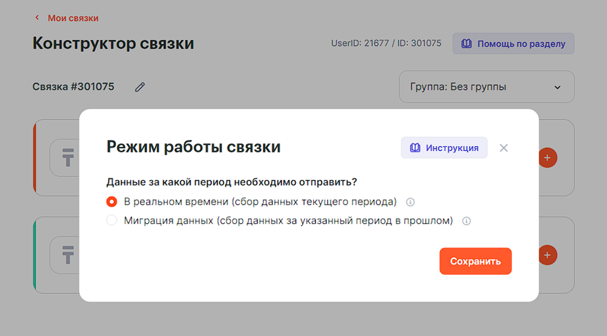
Task: Click the info icon next to В реальном времени
Action: click(410, 202)
